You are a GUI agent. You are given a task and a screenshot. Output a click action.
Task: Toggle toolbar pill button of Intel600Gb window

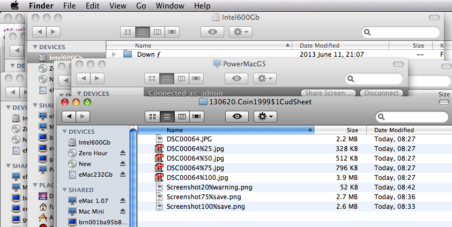[434, 18]
